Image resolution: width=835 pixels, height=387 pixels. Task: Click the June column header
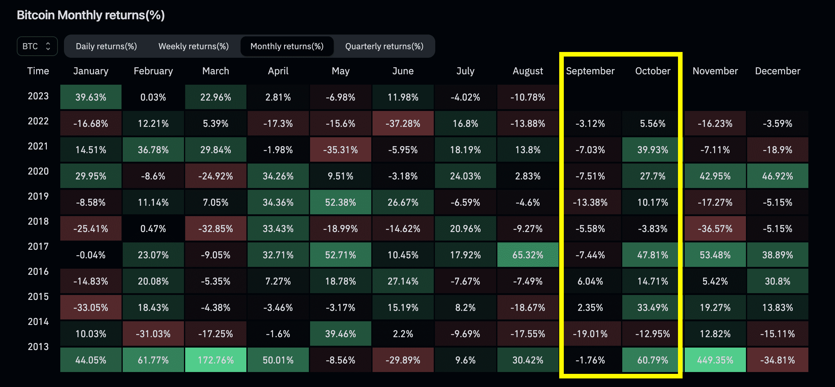tap(403, 71)
